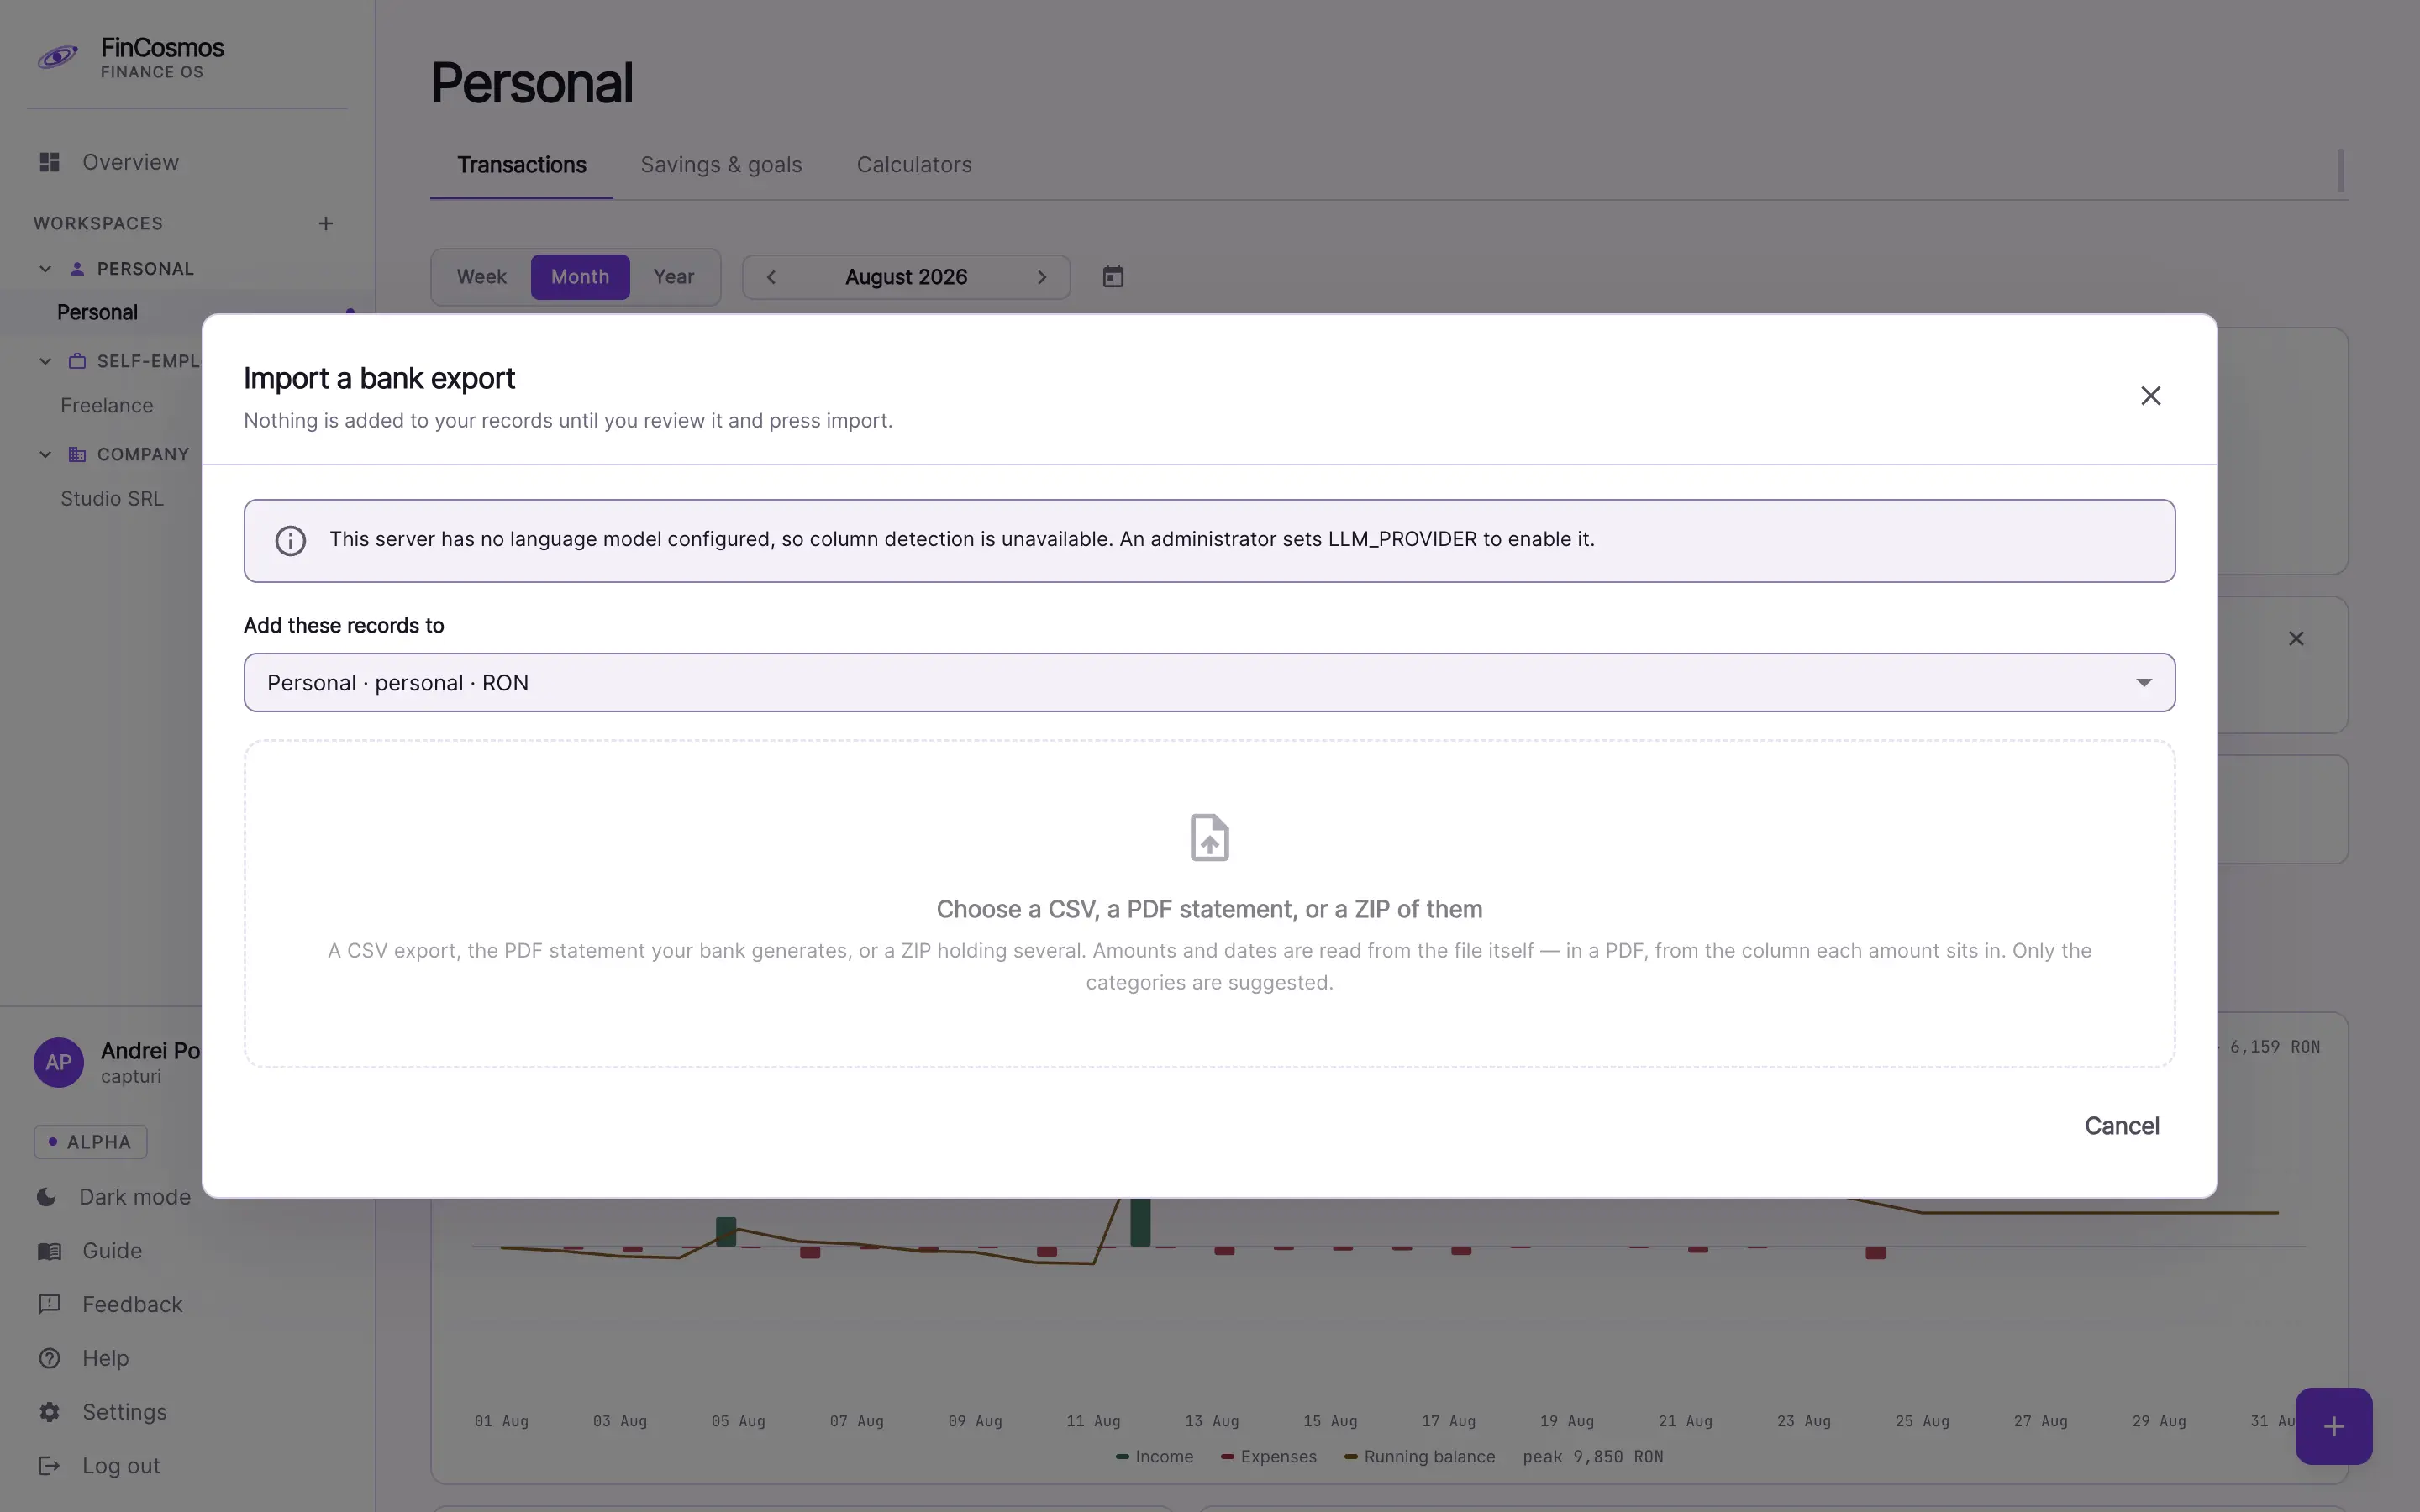Switch to the Savings & goals tab
This screenshot has width=2420, height=1512.
(721, 164)
